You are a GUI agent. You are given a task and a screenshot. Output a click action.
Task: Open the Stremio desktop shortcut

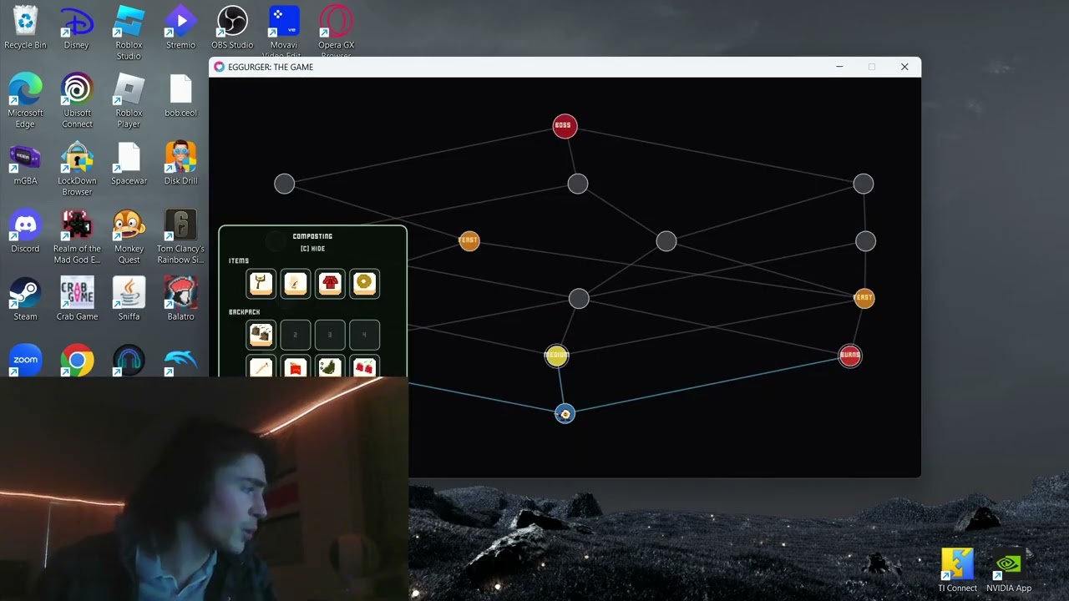click(180, 28)
